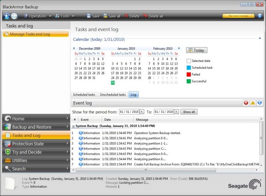Image resolution: width=266 pixels, height=196 pixels.
Task: Open the Backup and Restore section
Action: click(x=36, y=127)
